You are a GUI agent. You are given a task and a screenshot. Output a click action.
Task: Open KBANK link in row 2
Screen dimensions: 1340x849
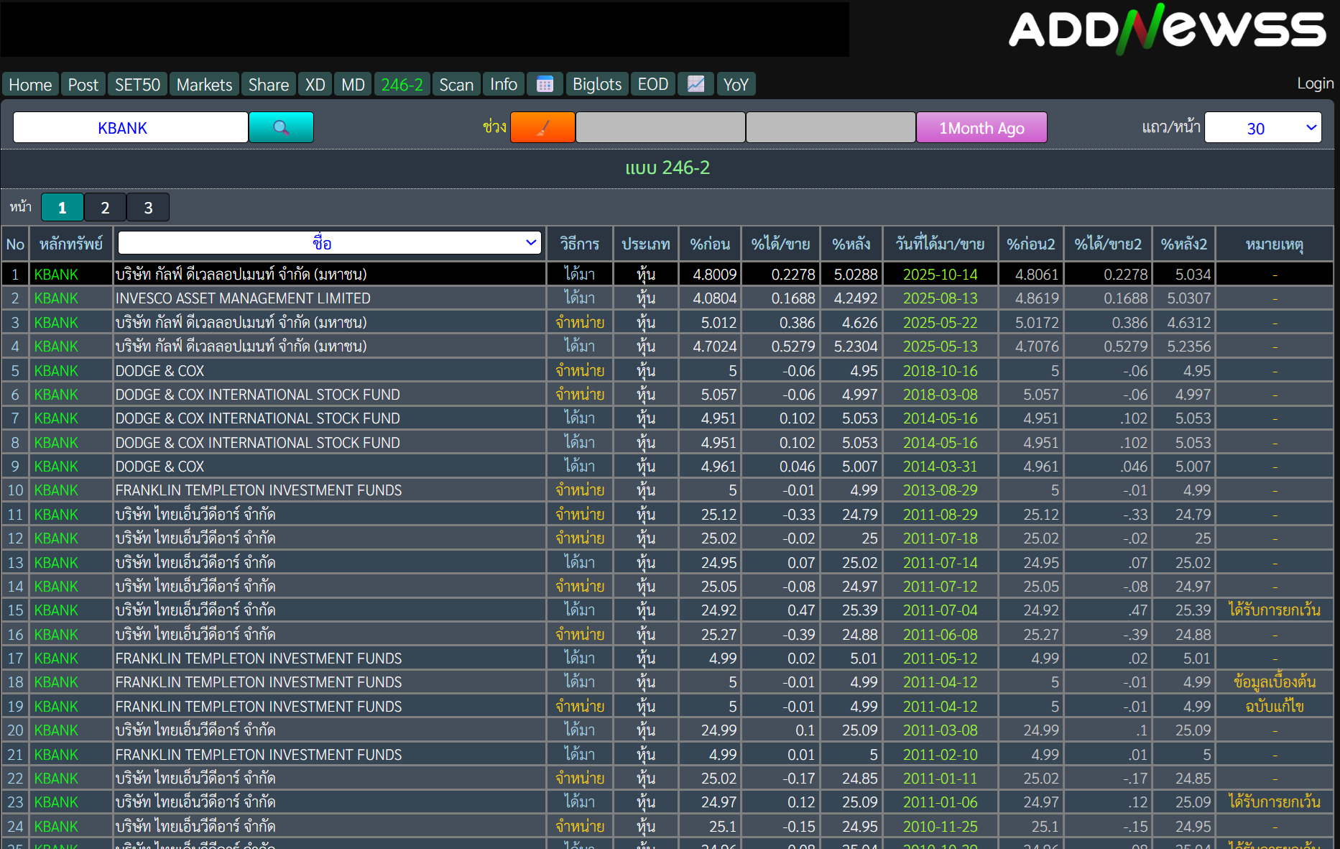click(56, 298)
